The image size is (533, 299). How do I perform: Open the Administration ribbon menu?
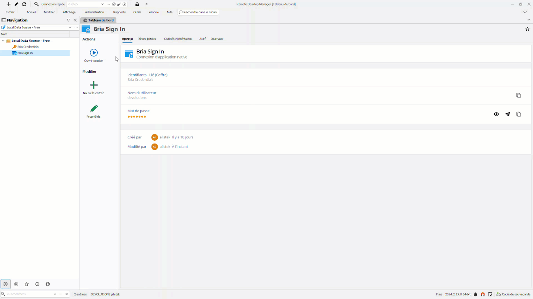point(94,12)
